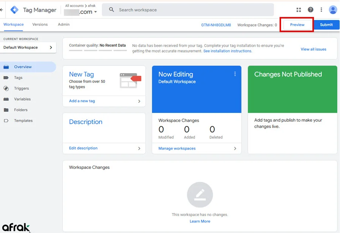This screenshot has height=233, width=340.
Task: Click the Tag Manager logo icon
Action: (x=14, y=10)
